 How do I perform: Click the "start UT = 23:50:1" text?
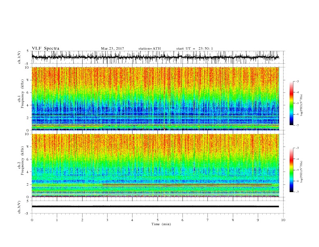tap(195, 48)
